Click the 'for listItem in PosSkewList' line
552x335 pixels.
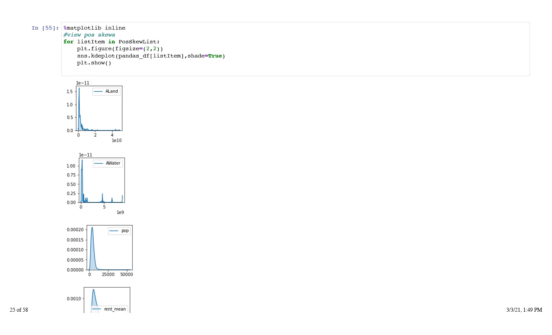point(111,42)
